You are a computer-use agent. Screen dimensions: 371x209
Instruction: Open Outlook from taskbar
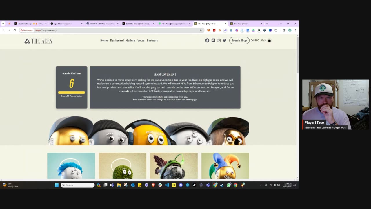[133, 185]
